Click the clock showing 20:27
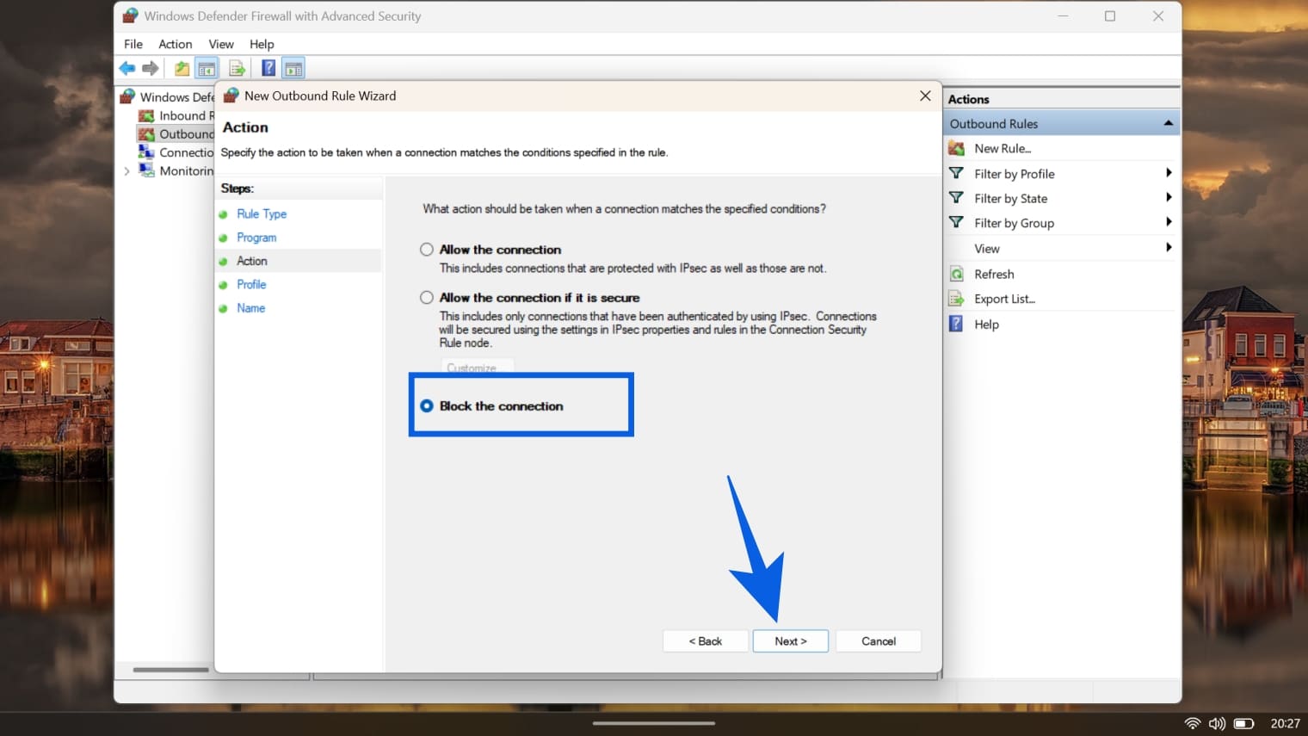This screenshot has height=736, width=1308. pyautogui.click(x=1285, y=723)
